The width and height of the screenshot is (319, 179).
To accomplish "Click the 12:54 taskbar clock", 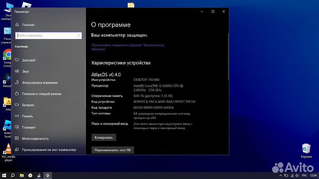I will [313, 175].
